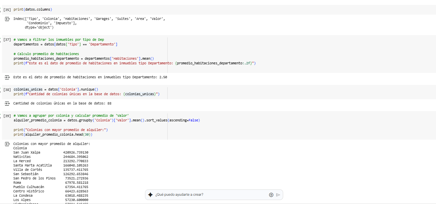This screenshot has width=436, height=204.
Task: Click comment '# Vamos a agrupar por colonia'
Action: 71,115
